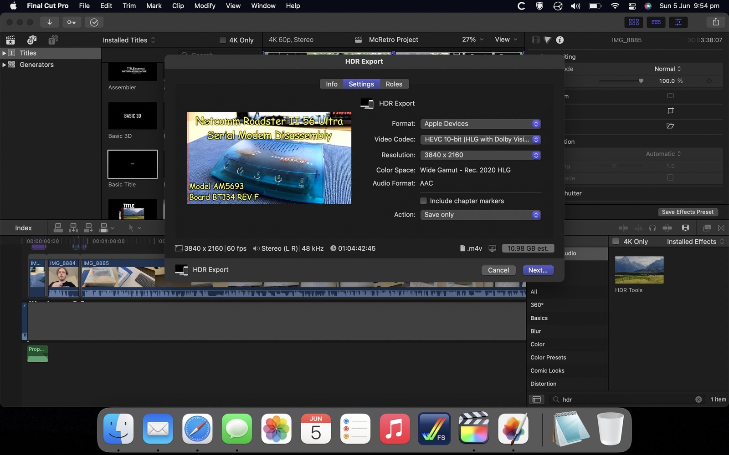Open the Color inspector triangle icon
The image size is (729, 455).
[547, 40]
